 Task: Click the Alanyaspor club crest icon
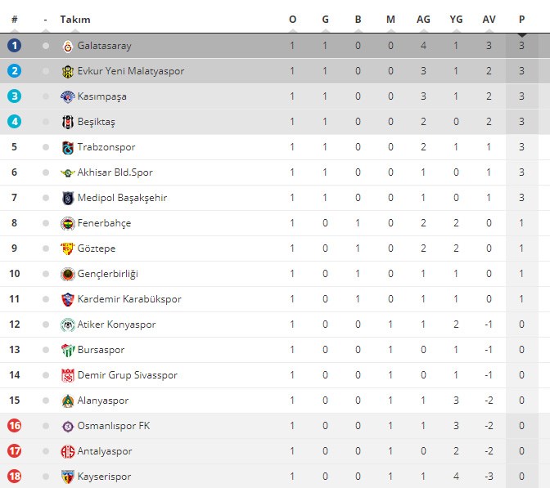pos(68,401)
